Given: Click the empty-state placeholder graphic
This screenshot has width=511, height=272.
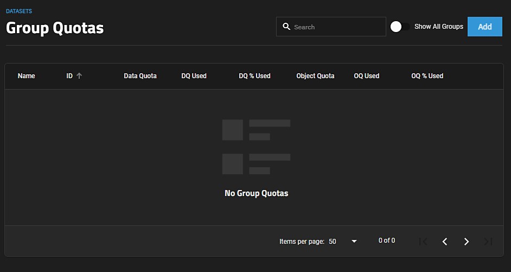Looking at the screenshot, I should pos(256,147).
